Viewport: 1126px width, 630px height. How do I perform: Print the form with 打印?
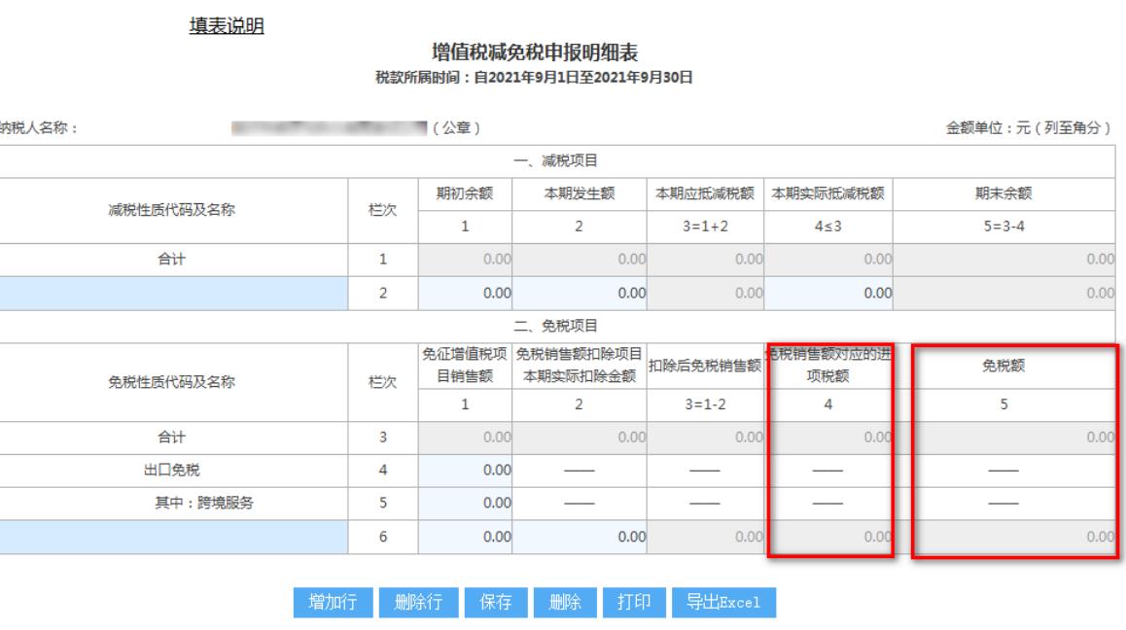[632, 602]
